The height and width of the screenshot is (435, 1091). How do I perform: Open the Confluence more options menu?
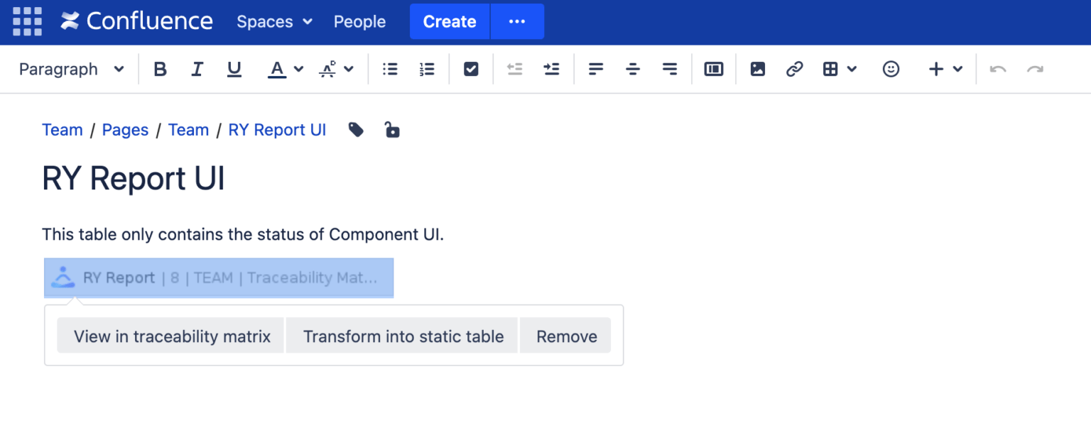(x=516, y=21)
